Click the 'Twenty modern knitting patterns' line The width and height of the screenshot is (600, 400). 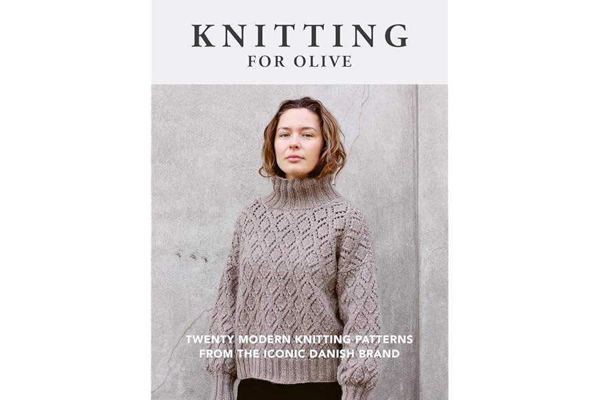tap(299, 339)
